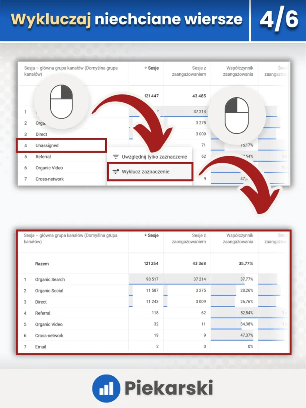Click the channel group dimension header, lower table
This screenshot has width=306, height=408.
pyautogui.click(x=71, y=238)
